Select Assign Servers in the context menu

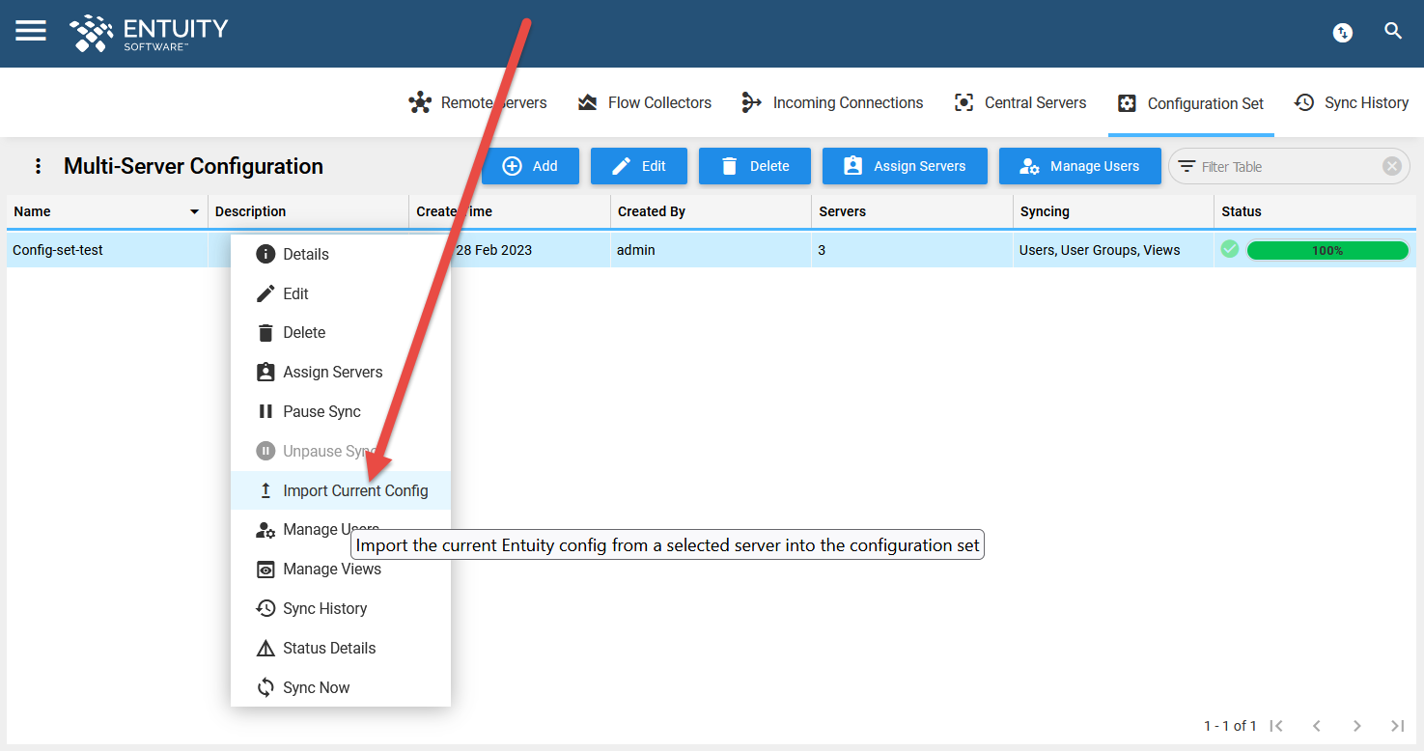click(x=341, y=372)
